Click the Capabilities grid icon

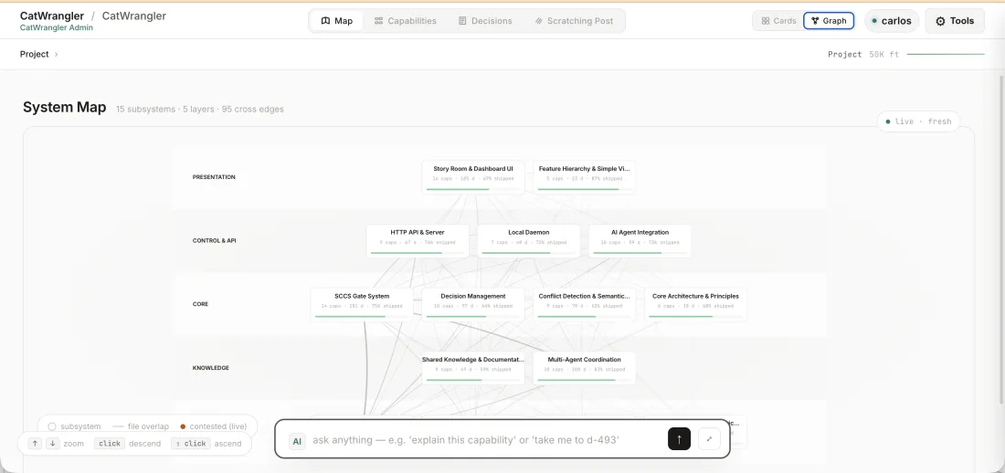click(379, 20)
